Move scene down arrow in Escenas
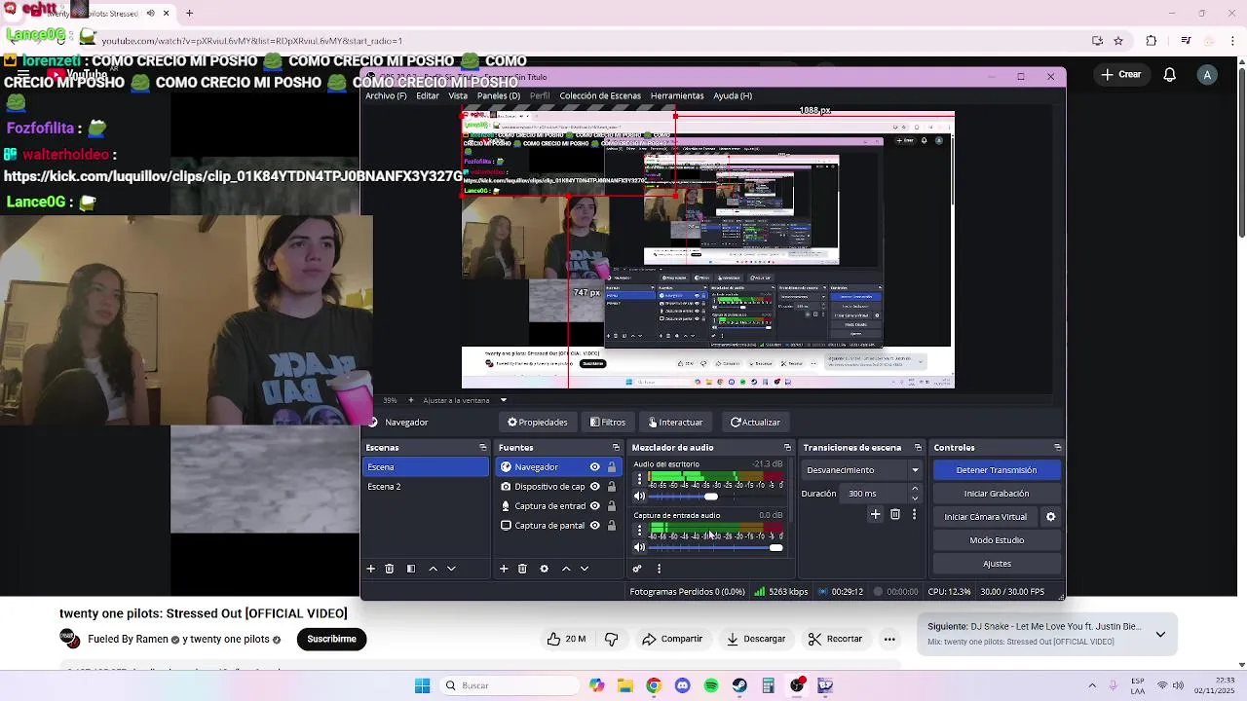The image size is (1247, 701). (x=451, y=569)
